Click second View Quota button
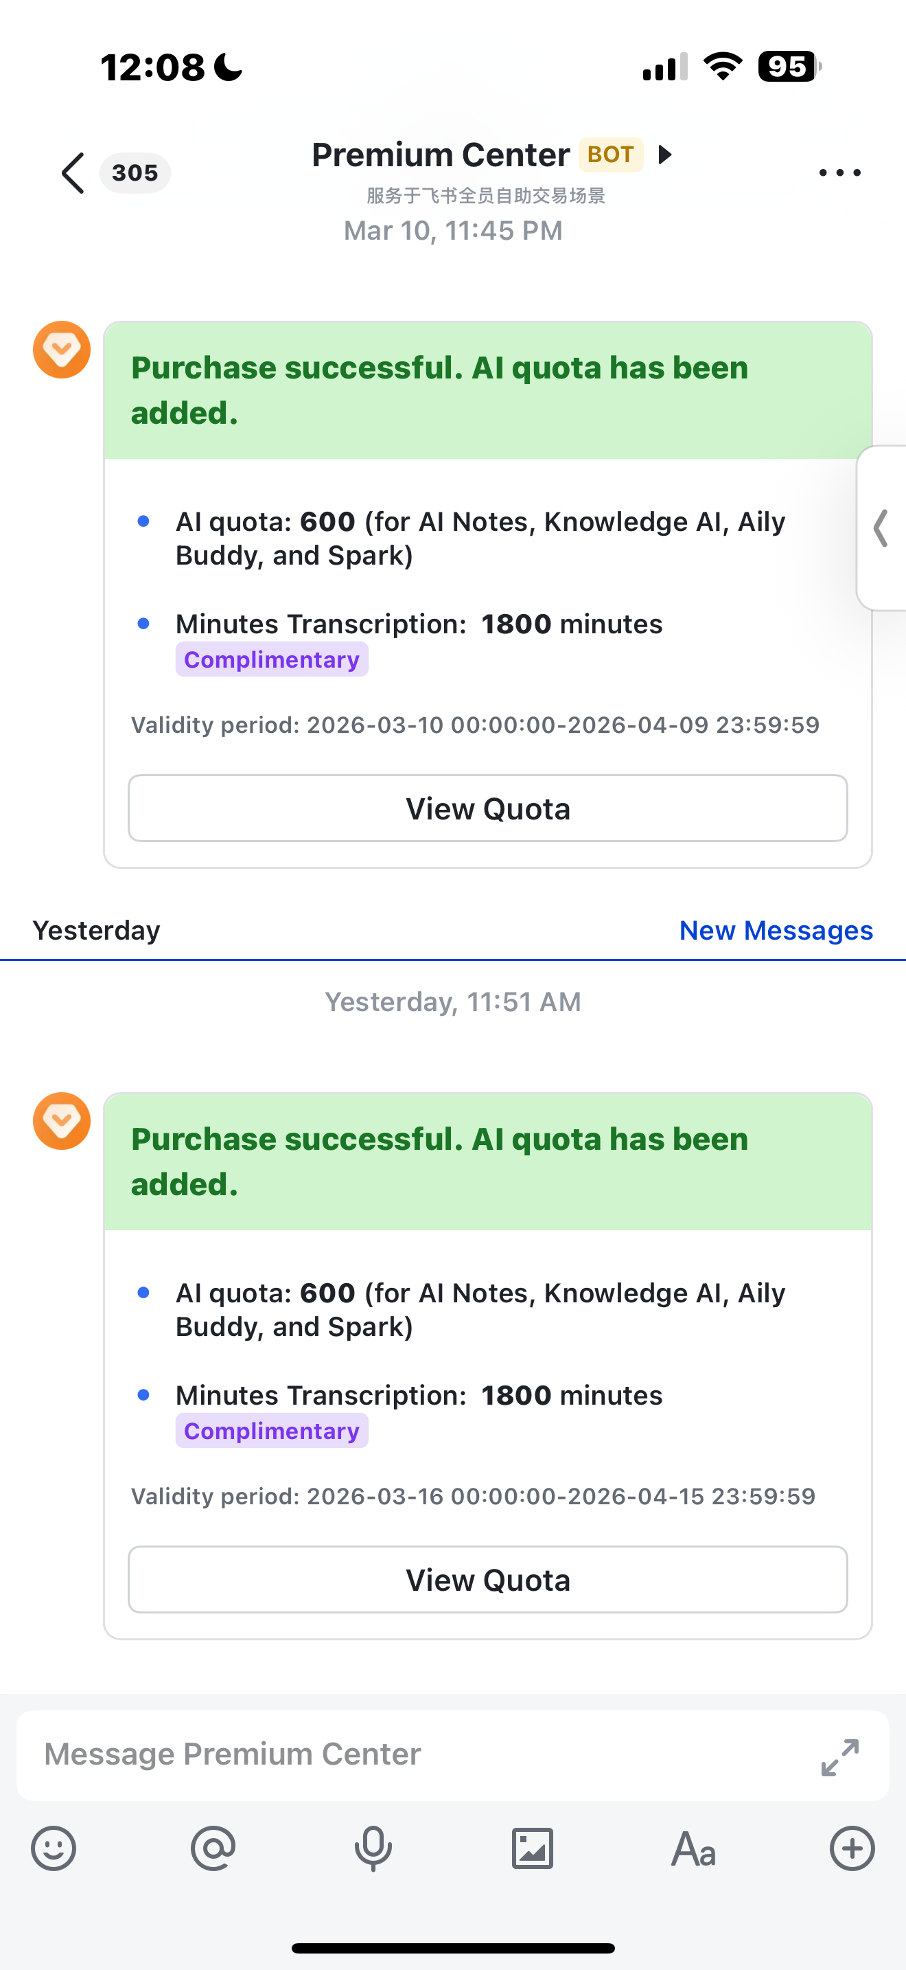906x1970 pixels. (487, 1579)
